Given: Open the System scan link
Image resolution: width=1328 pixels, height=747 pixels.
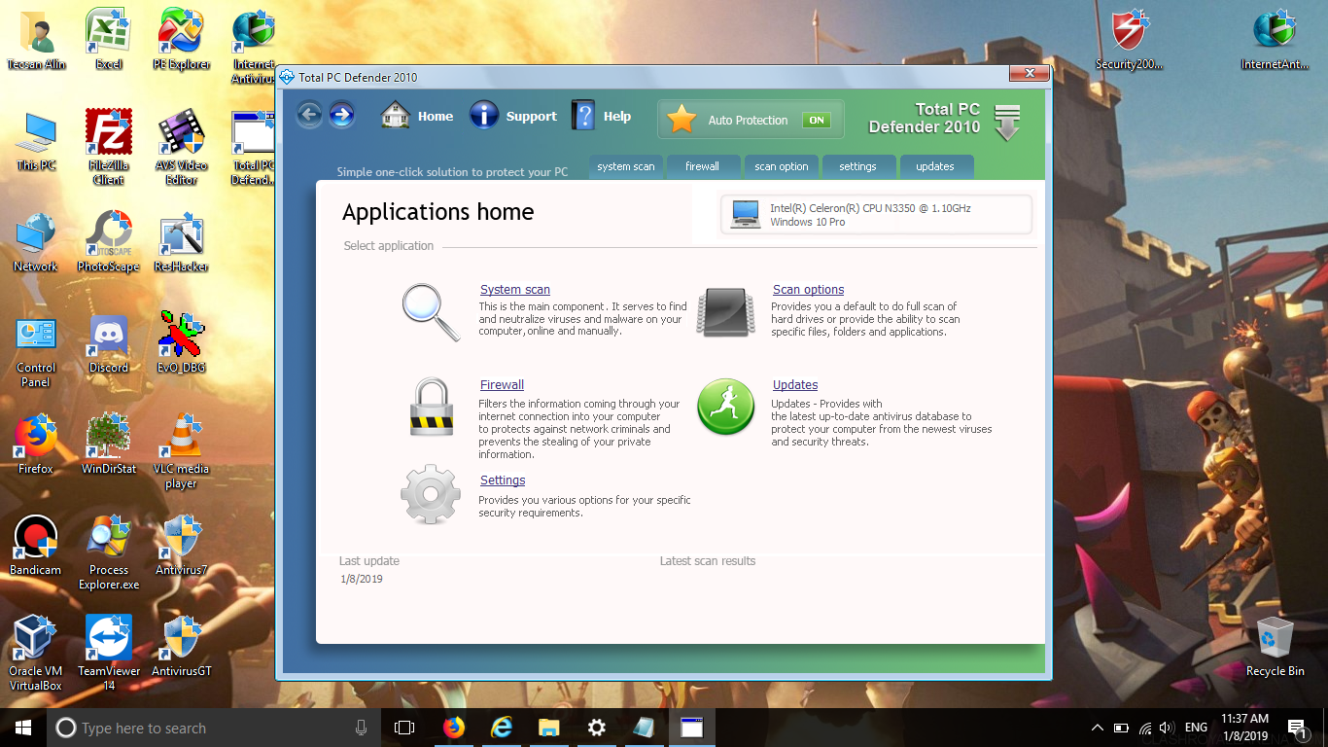Looking at the screenshot, I should [x=514, y=290].
